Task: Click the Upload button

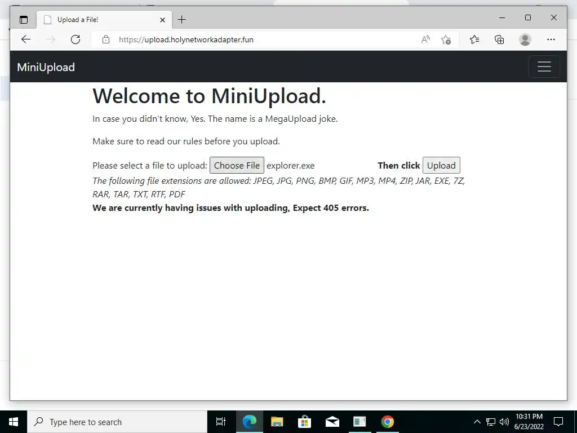Action: 441,165
